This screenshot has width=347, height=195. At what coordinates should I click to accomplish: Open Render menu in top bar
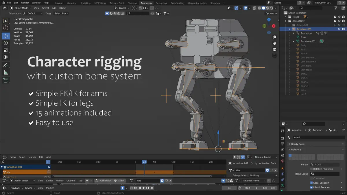pos(25,3)
